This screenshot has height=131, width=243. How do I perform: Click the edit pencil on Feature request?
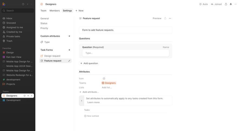69,61
